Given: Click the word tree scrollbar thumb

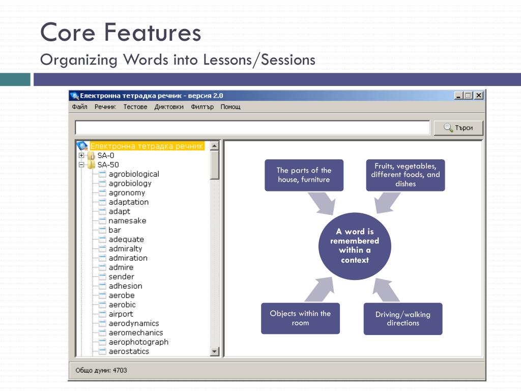Looking at the screenshot, I should coord(215,165).
